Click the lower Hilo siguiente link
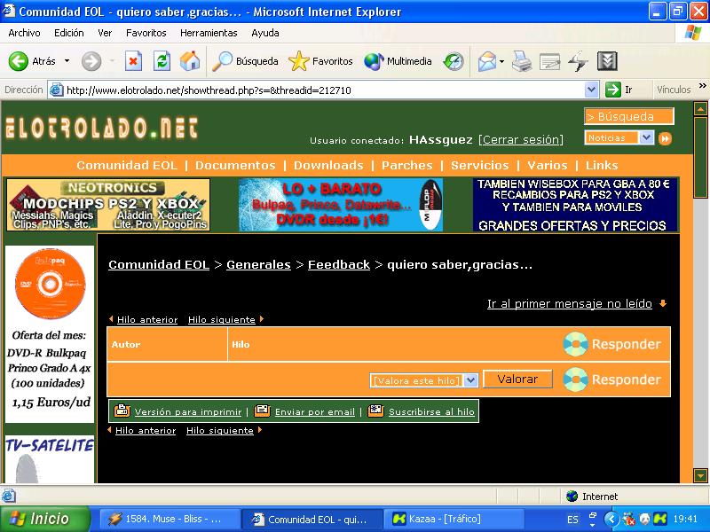The width and height of the screenshot is (710, 532). tap(220, 431)
